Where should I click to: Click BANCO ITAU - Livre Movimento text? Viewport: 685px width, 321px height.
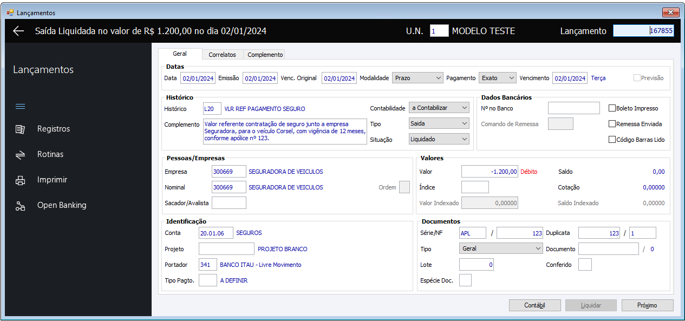click(260, 265)
